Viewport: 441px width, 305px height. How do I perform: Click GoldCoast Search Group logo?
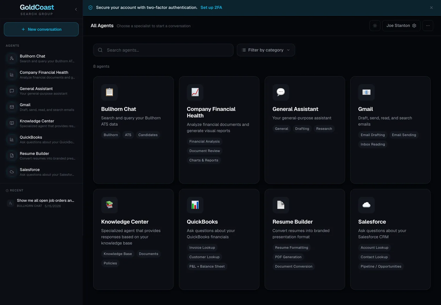37,10
